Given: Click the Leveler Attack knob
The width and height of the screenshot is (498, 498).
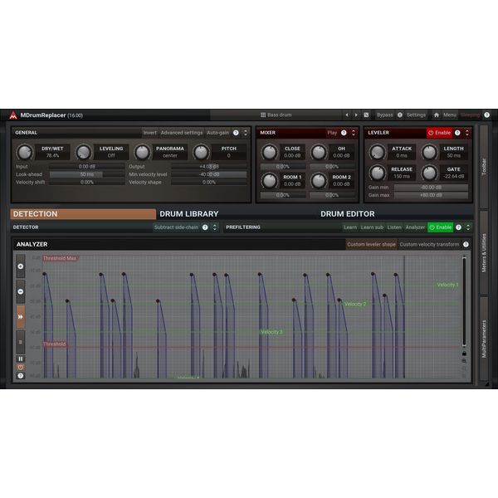Looking at the screenshot, I should [378, 152].
